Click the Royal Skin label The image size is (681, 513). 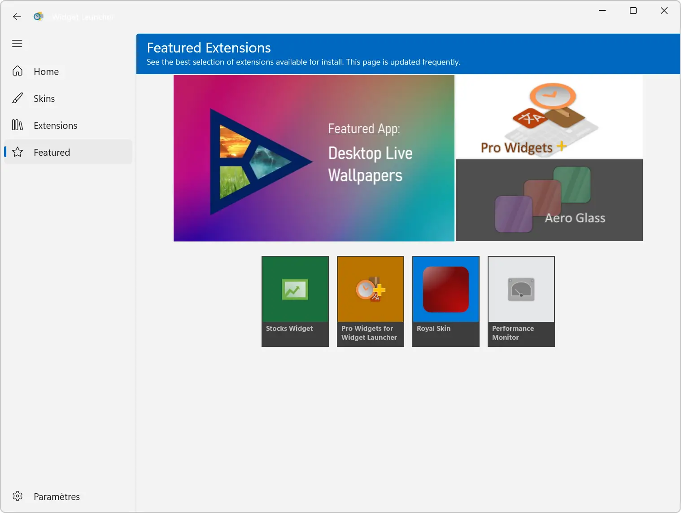coord(433,329)
